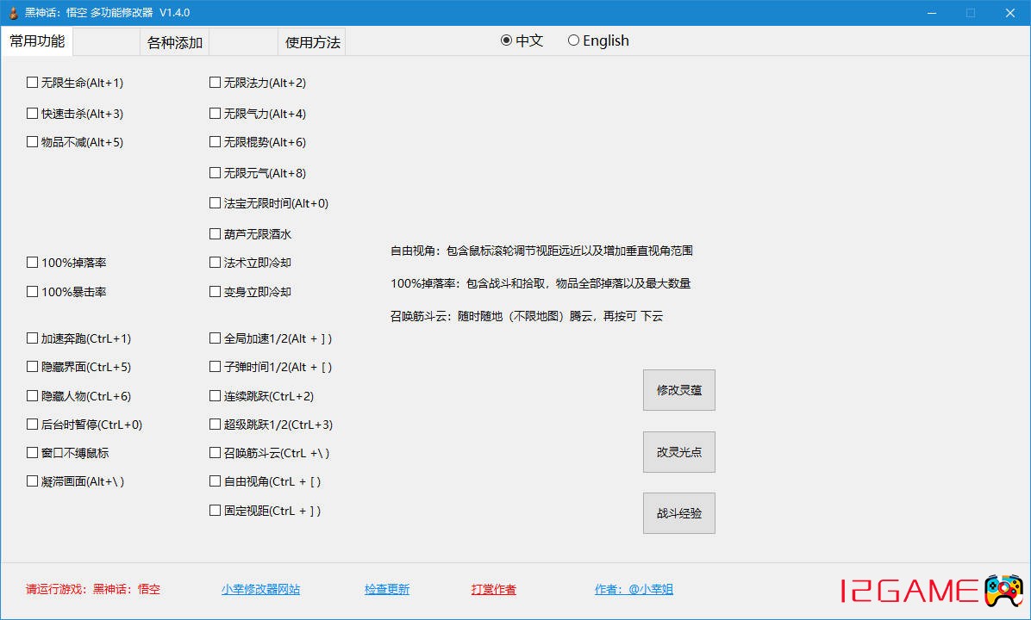Tick 物品不减 (Alt+5) checkbox

click(32, 141)
